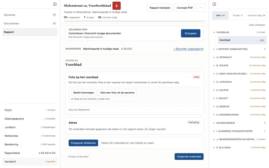Image resolution: width=269 pixels, height=168 pixels.
Task: Open Aandacht section with 4 punten
Action: [30, 162]
